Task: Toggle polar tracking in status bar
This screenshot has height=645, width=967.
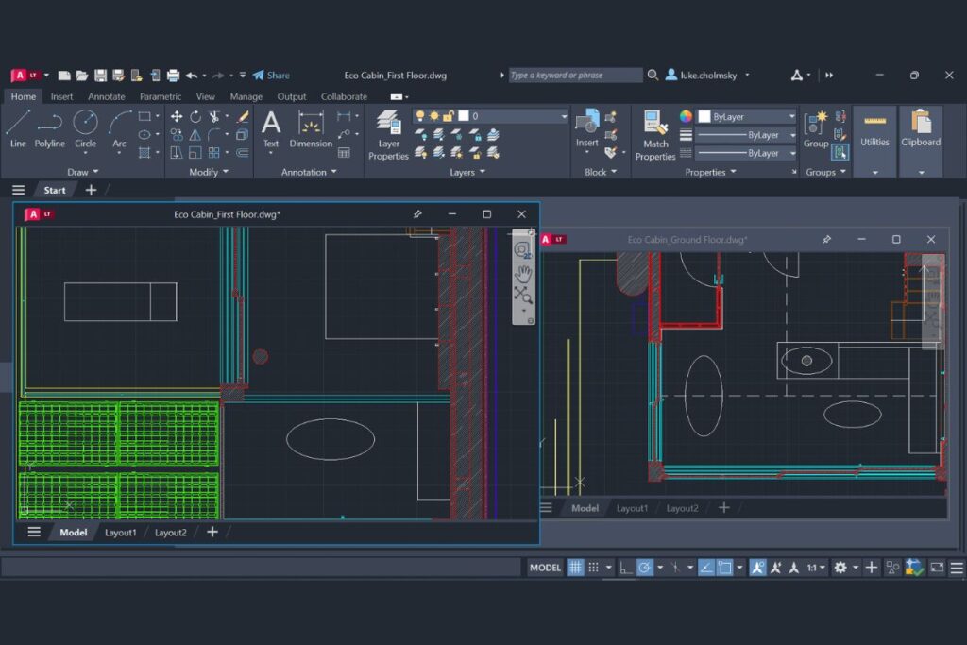Action: click(645, 568)
